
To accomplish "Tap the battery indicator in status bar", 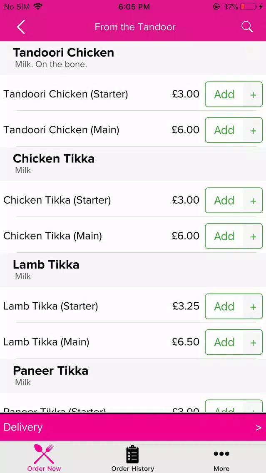I will pos(249,7).
